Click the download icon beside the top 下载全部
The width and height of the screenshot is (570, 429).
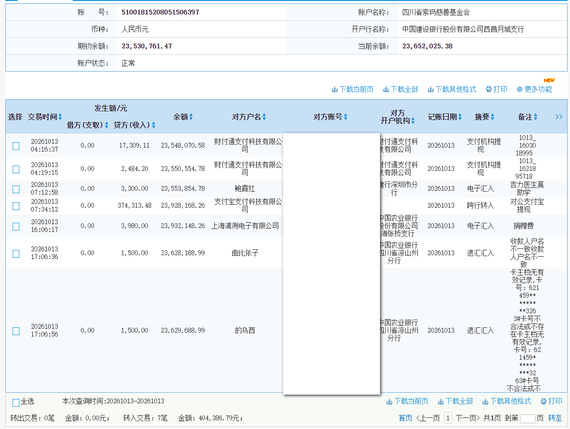[386, 90]
